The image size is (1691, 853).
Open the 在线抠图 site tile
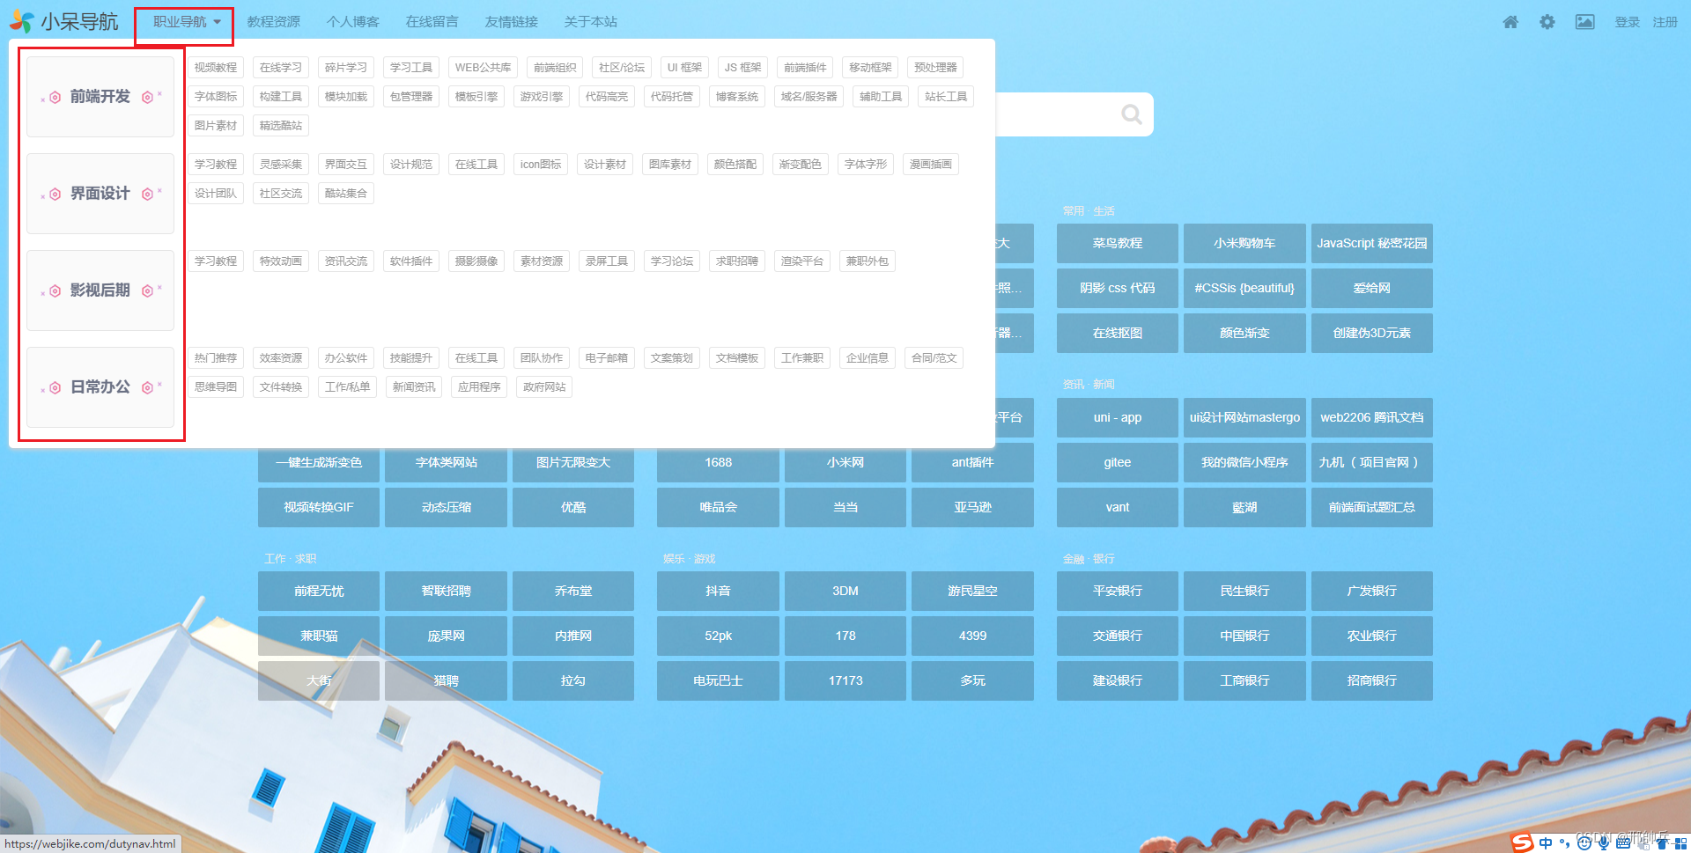point(1118,333)
